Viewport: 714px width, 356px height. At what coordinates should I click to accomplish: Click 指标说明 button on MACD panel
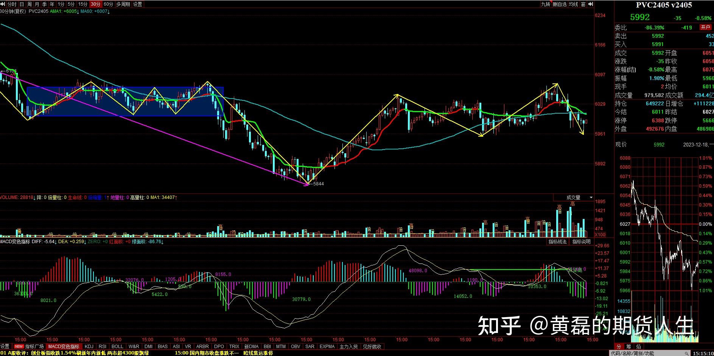coord(581,242)
